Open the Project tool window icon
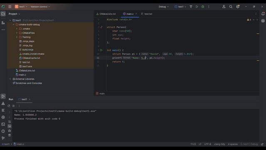The width and height of the screenshot is (266, 150). pos(3,14)
